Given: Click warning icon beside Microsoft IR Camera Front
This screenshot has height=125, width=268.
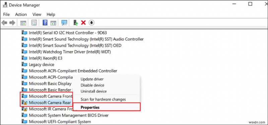Looking at the screenshot, I should pyautogui.click(x=24, y=109).
